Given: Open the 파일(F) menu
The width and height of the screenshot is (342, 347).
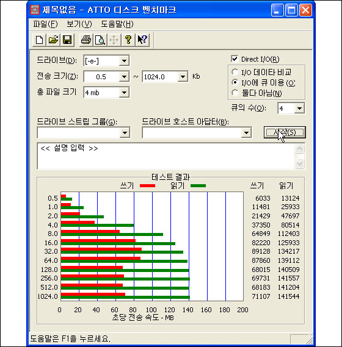Looking at the screenshot, I should click(x=45, y=24).
